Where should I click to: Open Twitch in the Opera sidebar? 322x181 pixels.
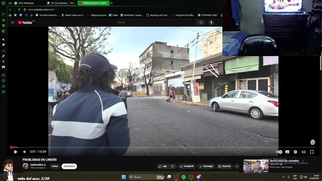[x=3, y=45]
